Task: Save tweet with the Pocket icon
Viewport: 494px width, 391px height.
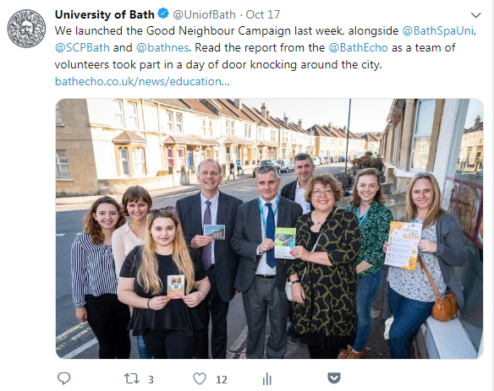Action: (334, 377)
